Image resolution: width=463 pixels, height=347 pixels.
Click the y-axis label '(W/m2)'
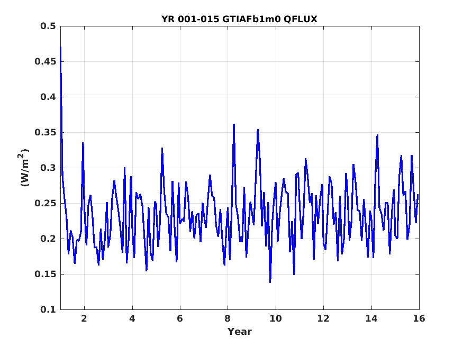[x=24, y=168]
